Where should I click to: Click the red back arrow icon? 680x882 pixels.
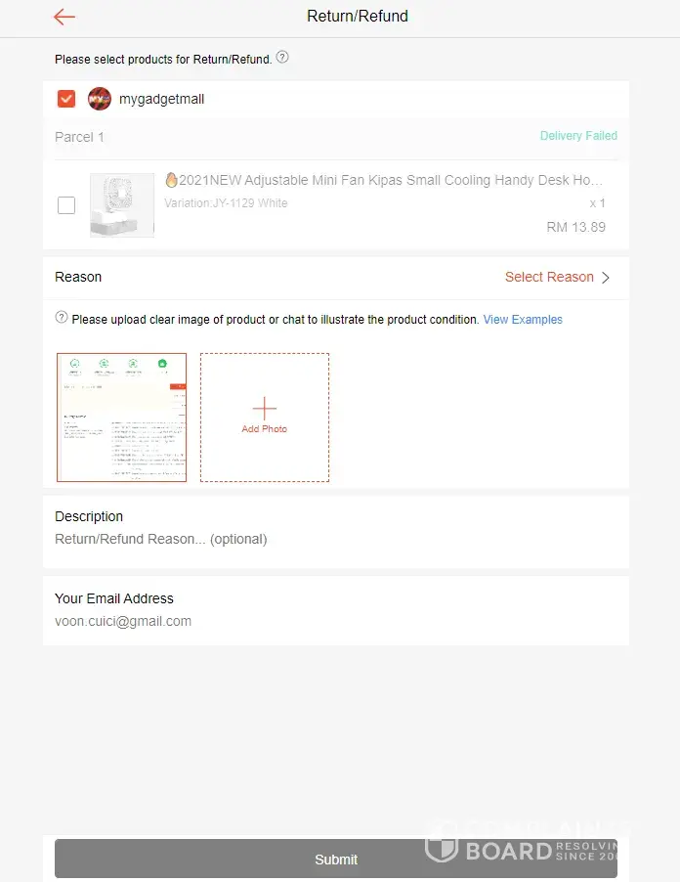[x=64, y=17]
